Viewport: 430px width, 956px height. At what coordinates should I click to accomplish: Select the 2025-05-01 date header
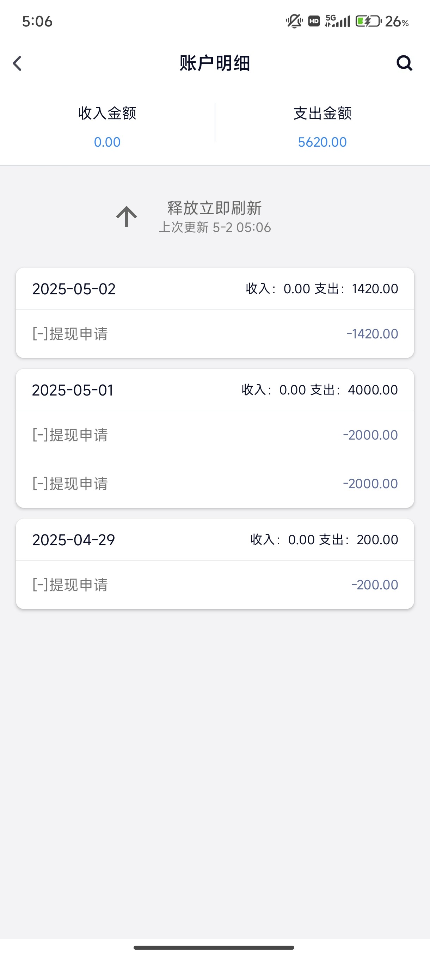pyautogui.click(x=73, y=390)
